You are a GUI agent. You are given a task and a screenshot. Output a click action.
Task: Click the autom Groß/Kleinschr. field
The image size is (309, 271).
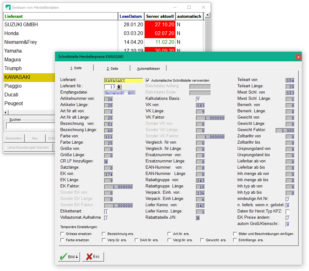[288, 224]
